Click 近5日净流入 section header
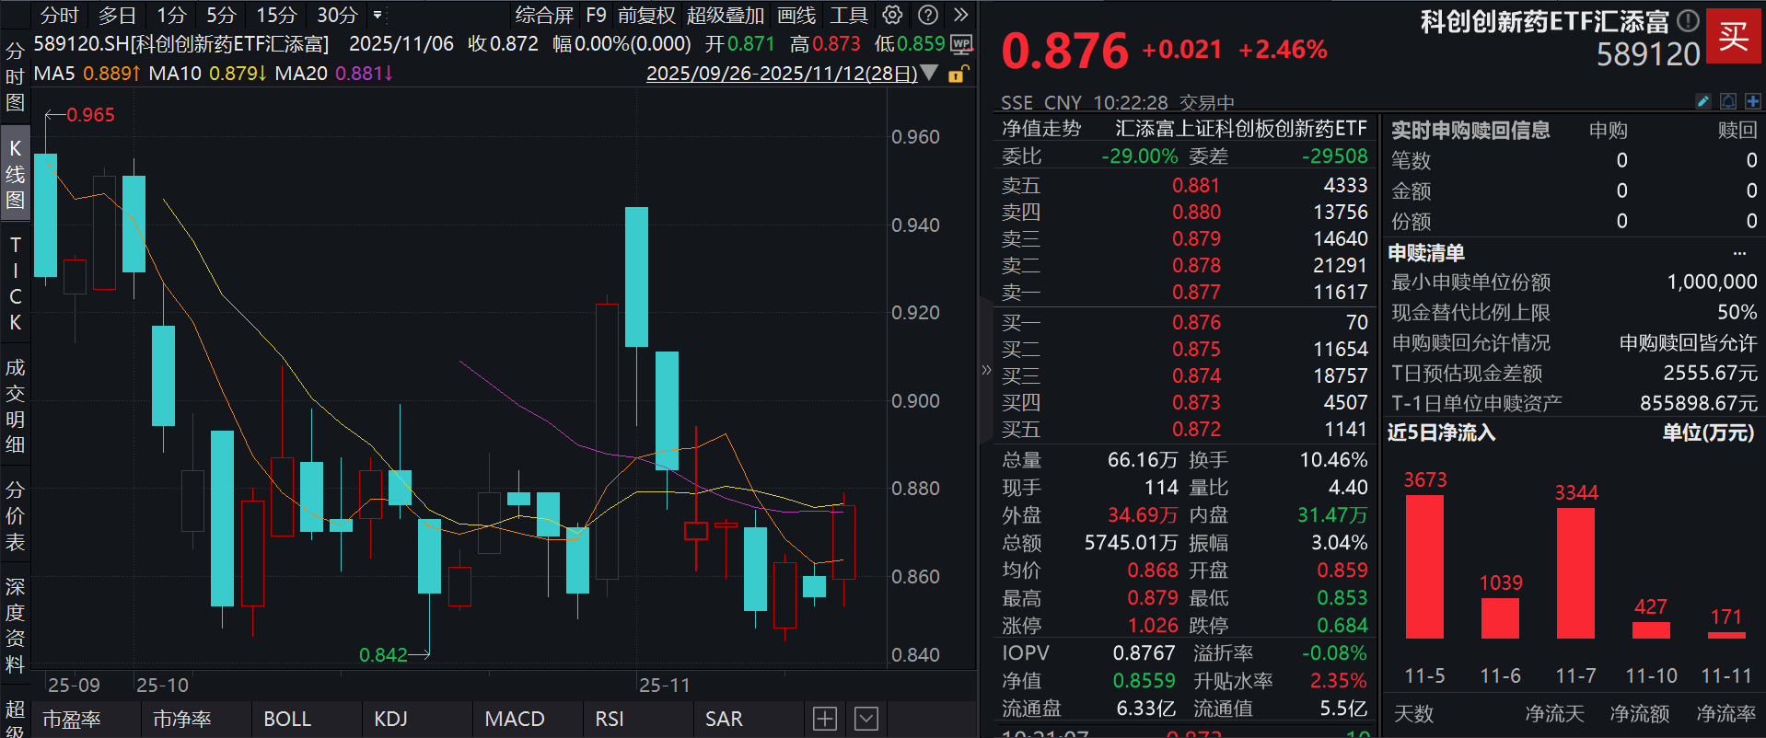This screenshot has width=1766, height=738. pyautogui.click(x=1442, y=432)
